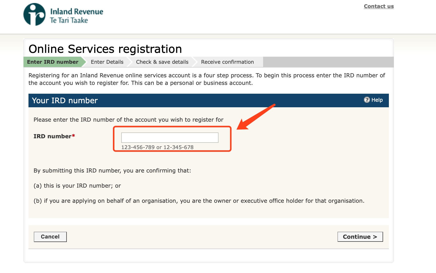Click the red required asterisk marker

click(x=74, y=135)
